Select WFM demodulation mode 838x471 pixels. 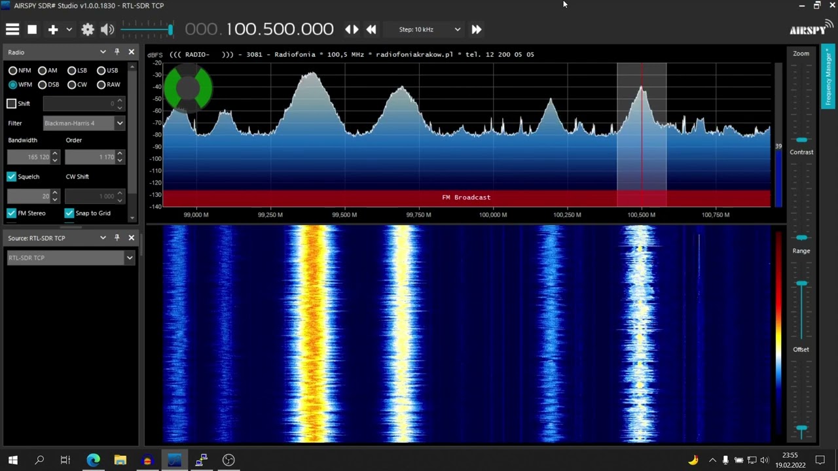(x=20, y=85)
